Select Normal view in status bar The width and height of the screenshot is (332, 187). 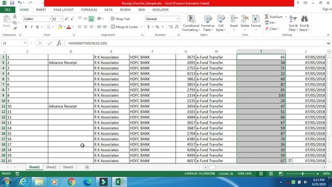(x=261, y=173)
